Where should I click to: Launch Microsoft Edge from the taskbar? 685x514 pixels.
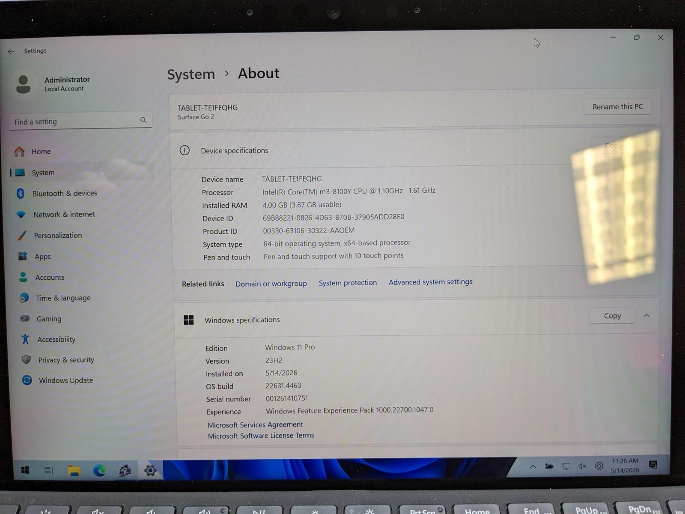(99, 471)
